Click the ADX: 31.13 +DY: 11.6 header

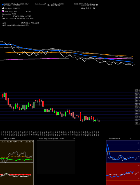point(18,142)
